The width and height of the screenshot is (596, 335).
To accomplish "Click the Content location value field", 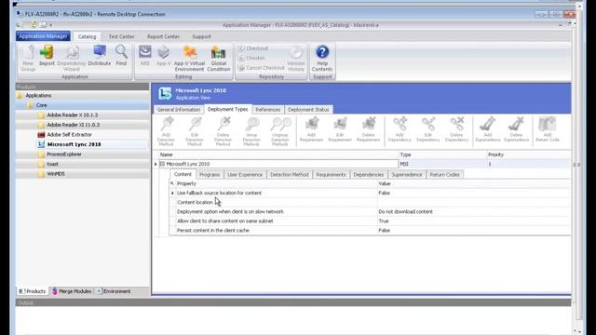I will (473, 202).
